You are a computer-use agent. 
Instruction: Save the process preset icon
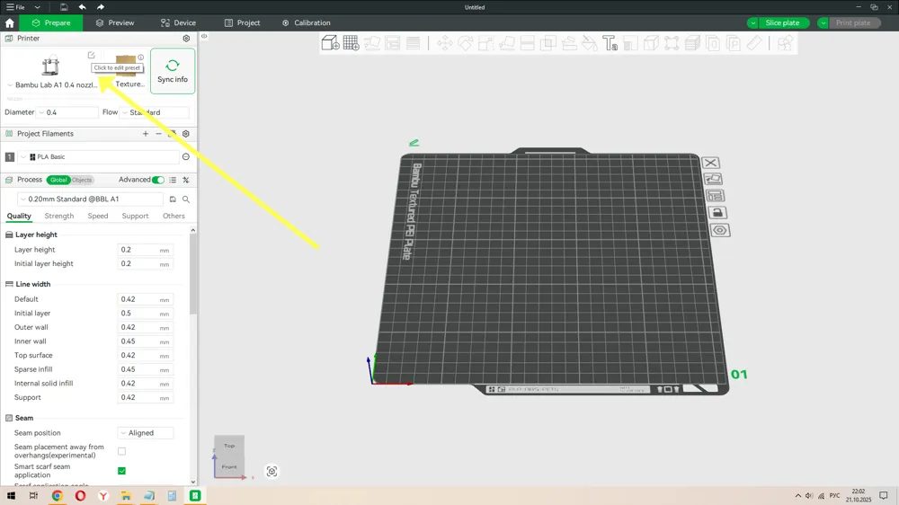pyautogui.click(x=173, y=199)
